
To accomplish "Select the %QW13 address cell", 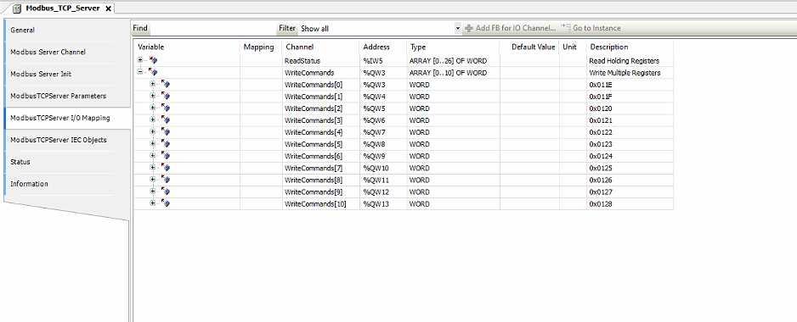I will point(383,203).
